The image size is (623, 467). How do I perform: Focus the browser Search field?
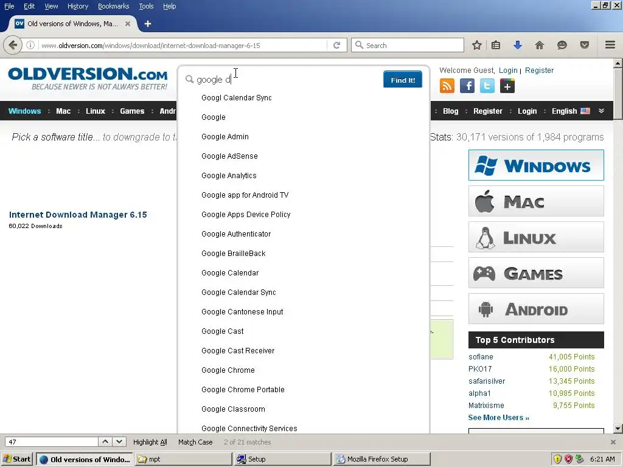[407, 45]
